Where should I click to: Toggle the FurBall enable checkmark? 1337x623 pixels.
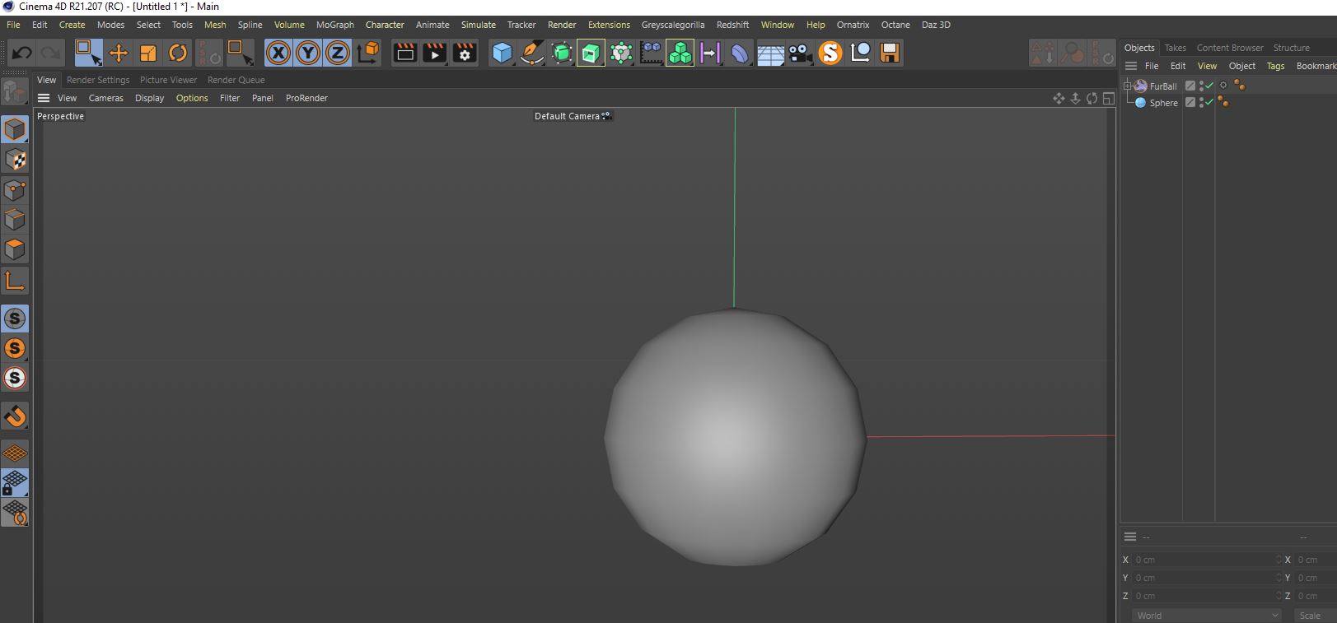1209,86
